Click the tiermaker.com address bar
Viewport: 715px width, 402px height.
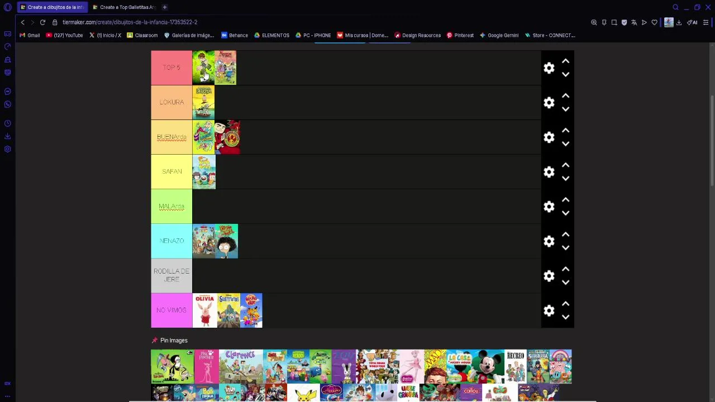click(x=130, y=22)
